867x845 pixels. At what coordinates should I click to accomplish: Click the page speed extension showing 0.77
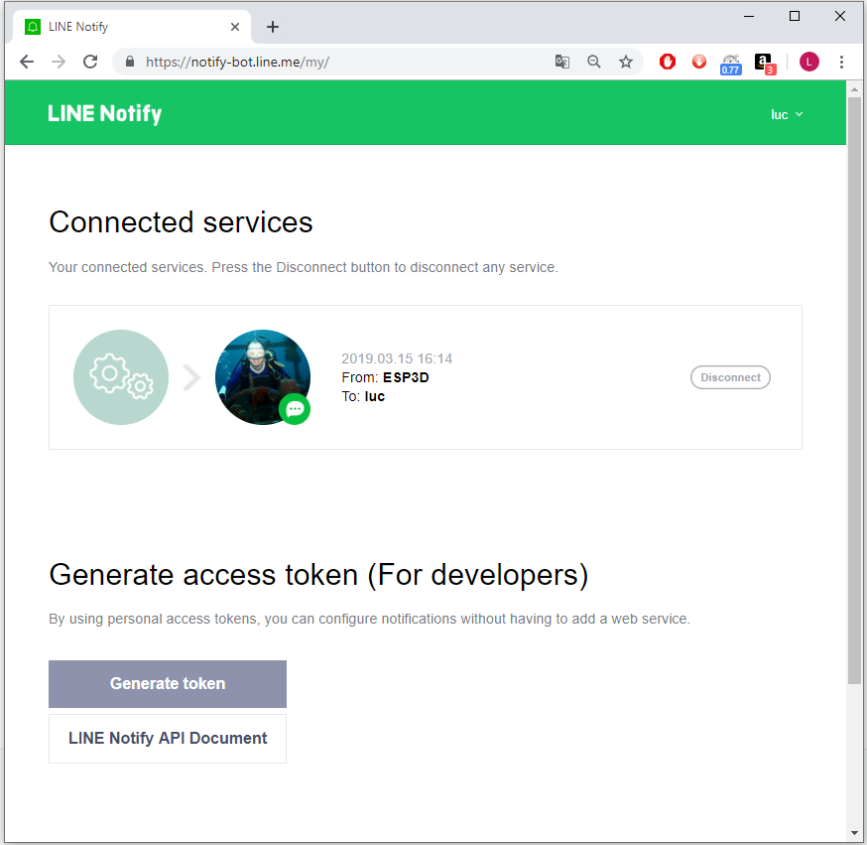point(731,63)
